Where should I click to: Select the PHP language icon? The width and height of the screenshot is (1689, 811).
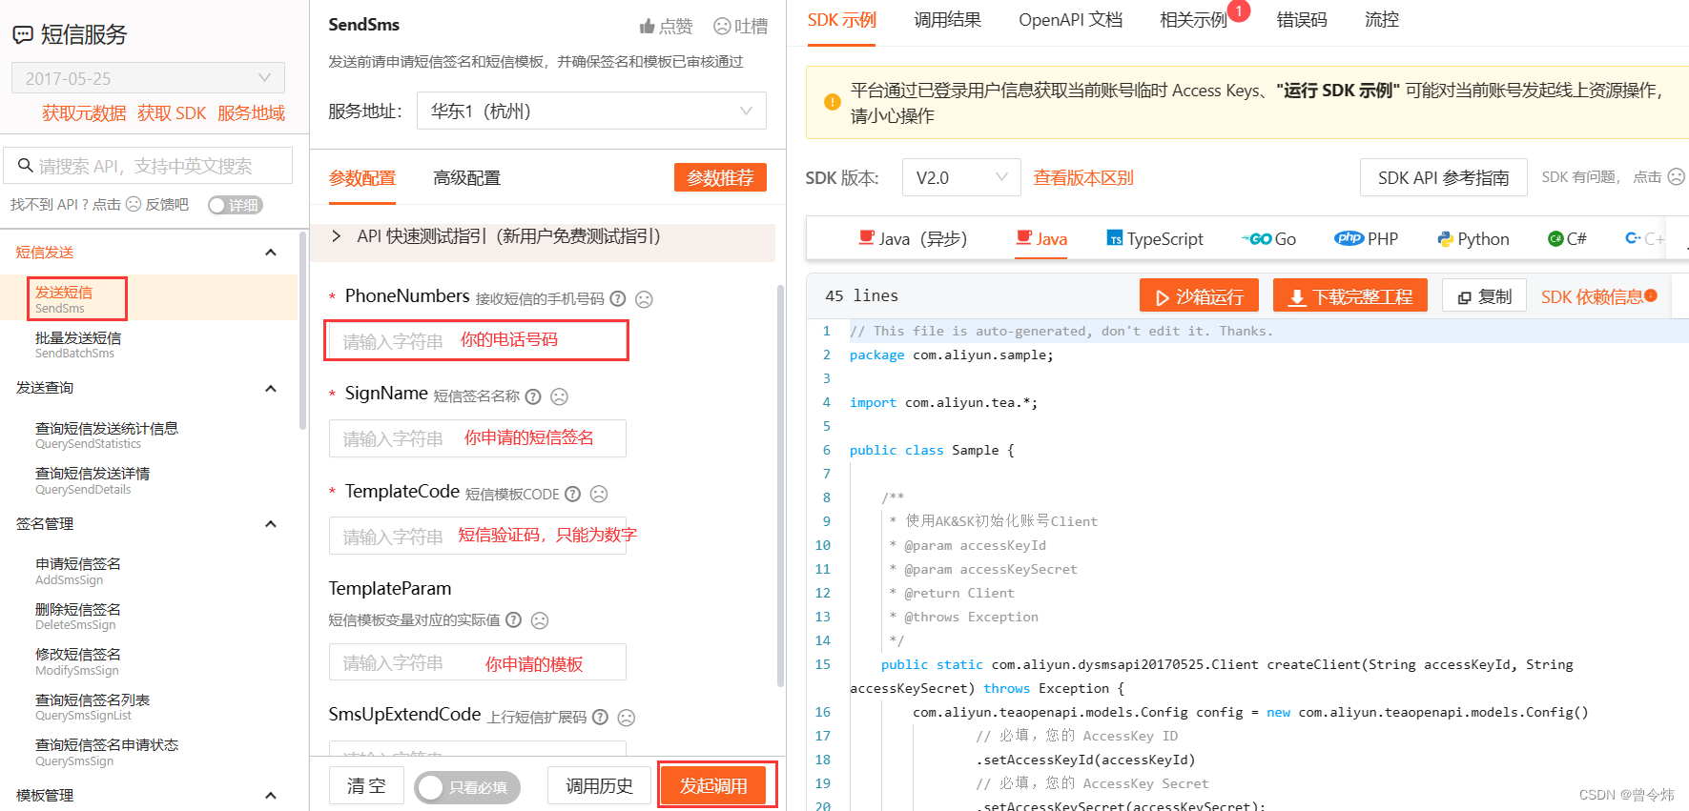coord(1349,238)
